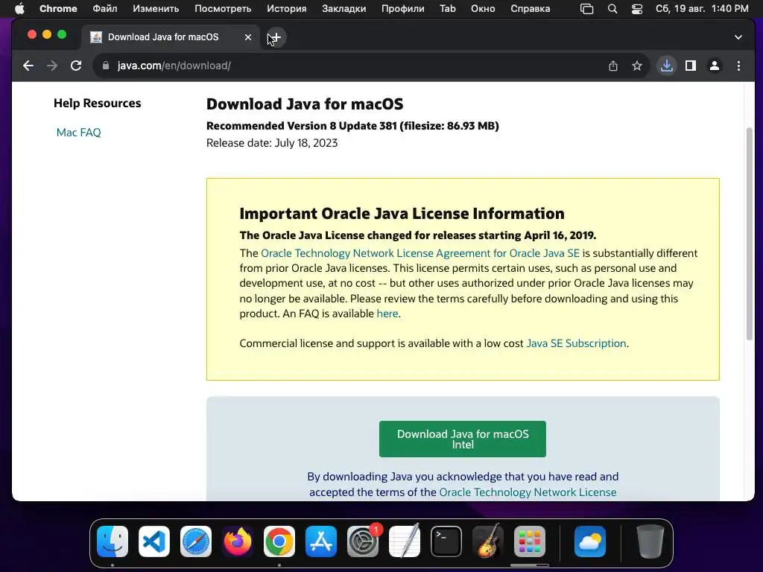Click the 'Download Java for macOS' heading
Screen dimensions: 763x572
click(x=305, y=104)
